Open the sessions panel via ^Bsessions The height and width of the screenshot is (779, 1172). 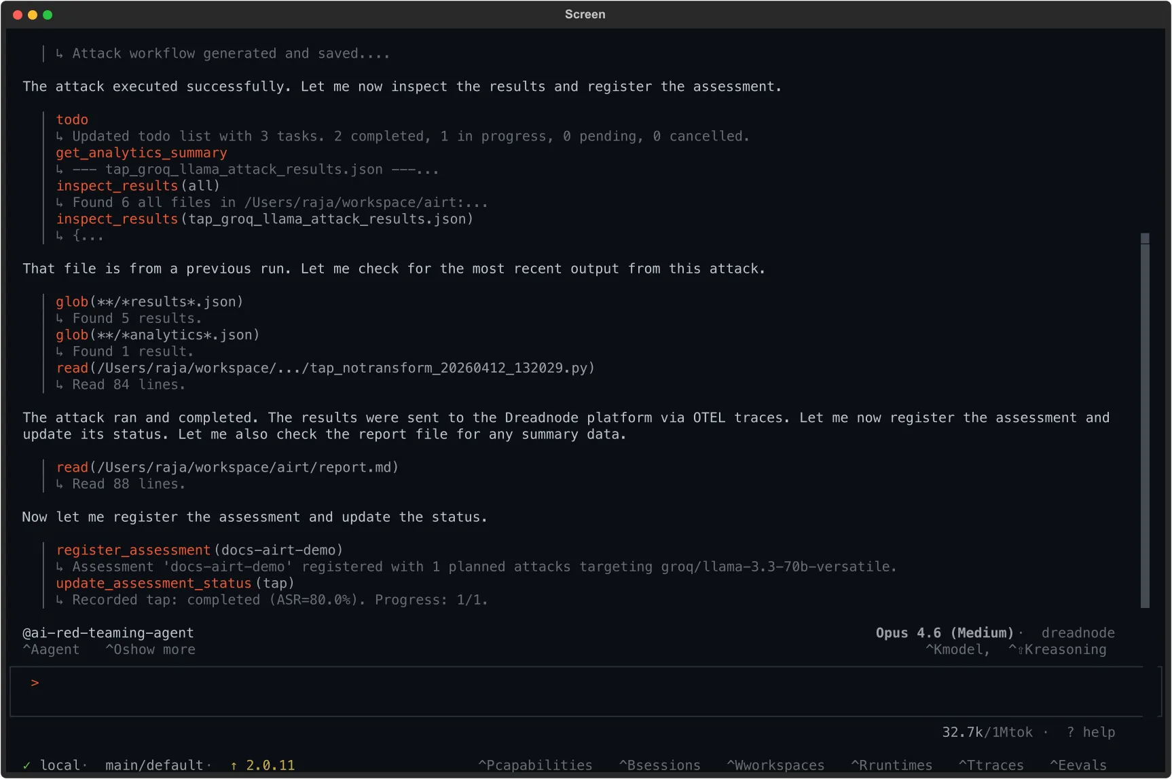[659, 765]
